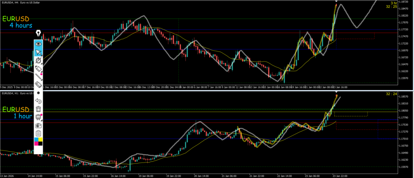Pick the yellow color swatch
This screenshot has height=178, width=414.
click(41, 140)
